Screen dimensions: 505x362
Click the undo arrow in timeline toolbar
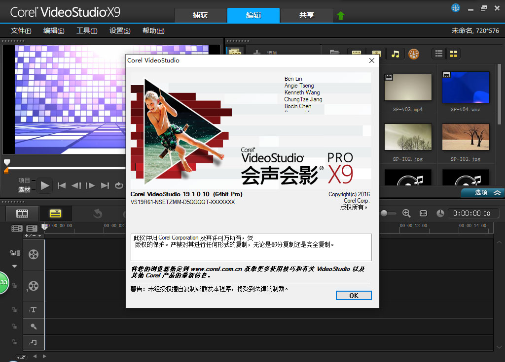(x=98, y=213)
